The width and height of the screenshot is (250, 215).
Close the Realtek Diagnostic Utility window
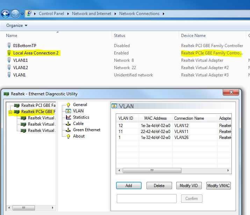[x=231, y=92]
